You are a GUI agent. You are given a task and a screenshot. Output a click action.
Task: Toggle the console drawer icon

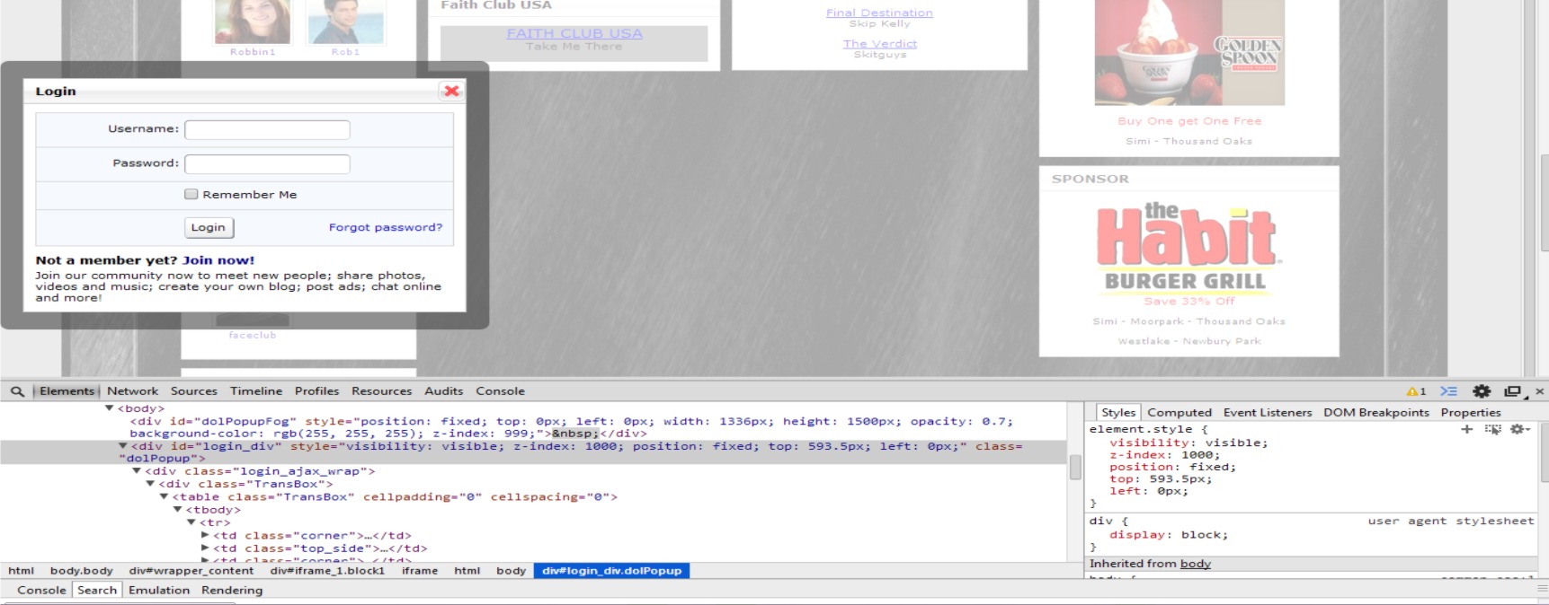coord(1448,391)
